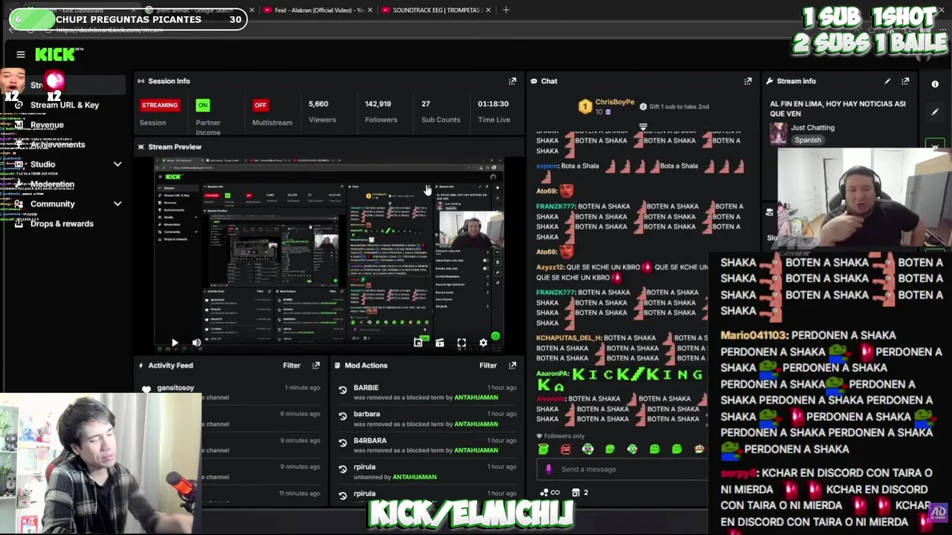Open the Mod Actions filter

pos(488,366)
